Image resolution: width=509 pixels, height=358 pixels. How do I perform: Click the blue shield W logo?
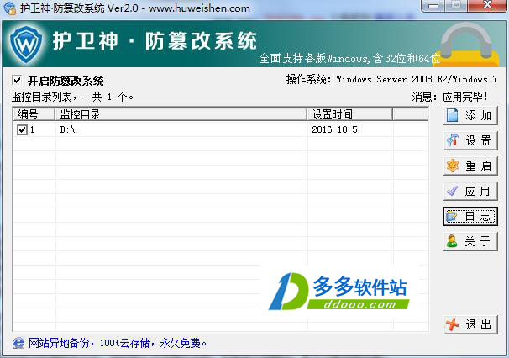pos(26,44)
